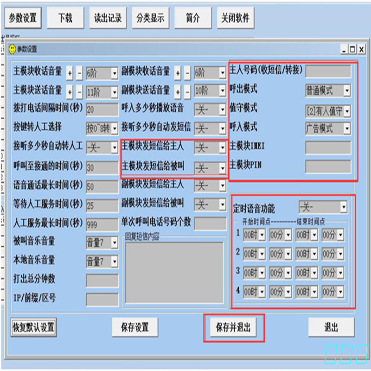
Task: Increase 主模块收话音量 with plus button
Action: [x=70, y=73]
